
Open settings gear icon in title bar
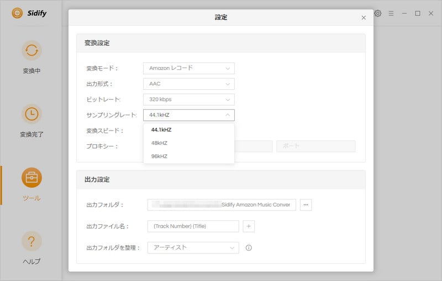pyautogui.click(x=378, y=13)
